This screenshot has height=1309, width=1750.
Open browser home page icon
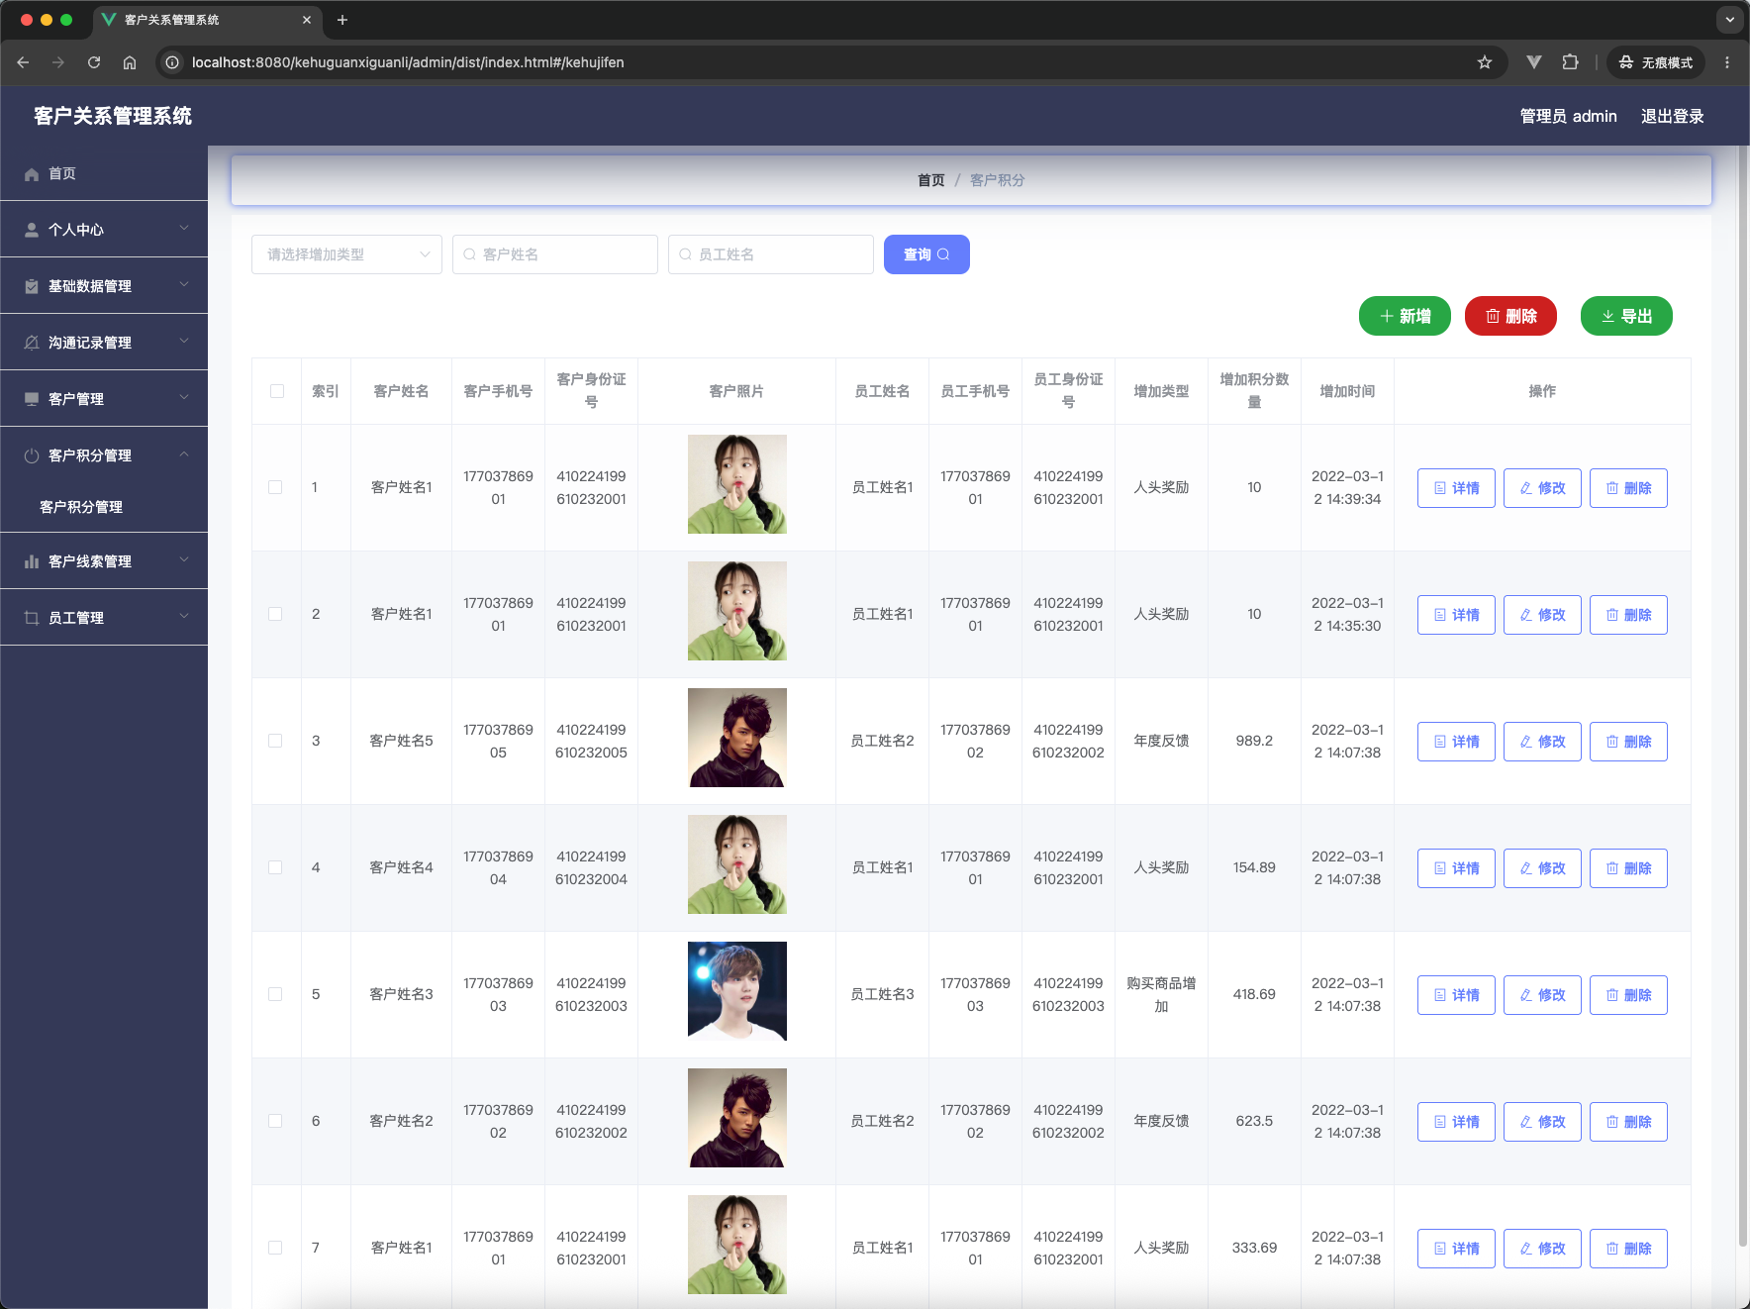(x=130, y=62)
